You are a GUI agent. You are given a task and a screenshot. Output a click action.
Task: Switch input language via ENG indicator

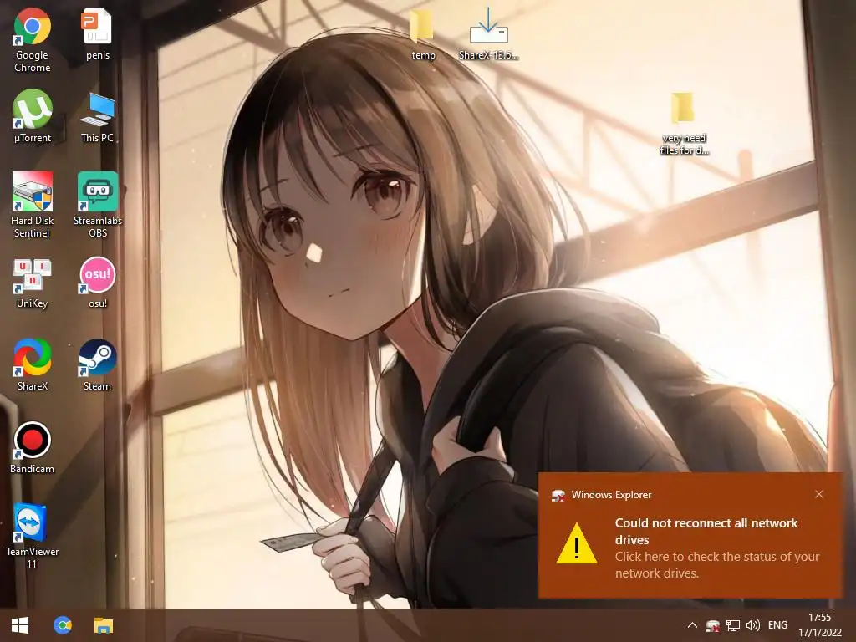pos(777,625)
